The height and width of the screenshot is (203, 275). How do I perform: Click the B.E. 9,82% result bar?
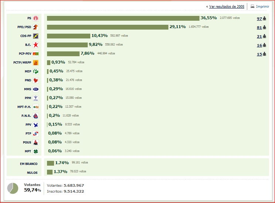click(67, 45)
